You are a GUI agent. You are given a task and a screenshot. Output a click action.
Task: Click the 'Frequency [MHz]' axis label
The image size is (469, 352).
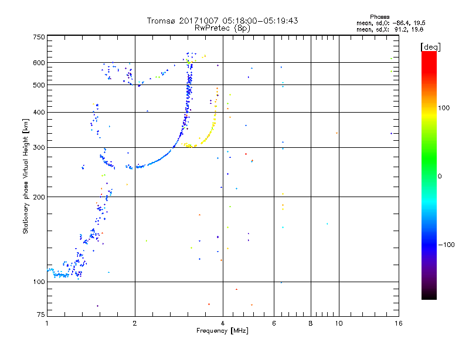coord(222,331)
